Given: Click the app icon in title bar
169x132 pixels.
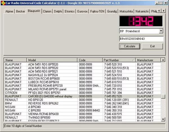Looking at the screenshot, I should (3, 3).
